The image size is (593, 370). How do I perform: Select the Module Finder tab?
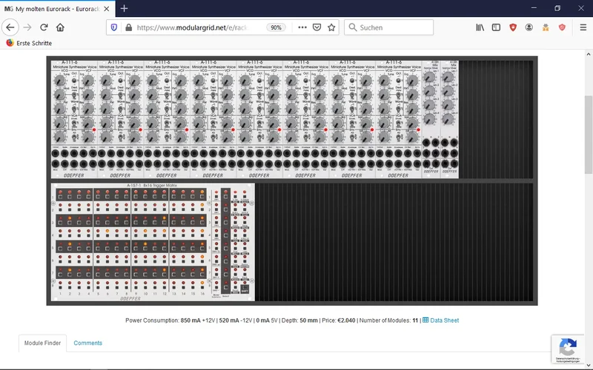coord(43,343)
